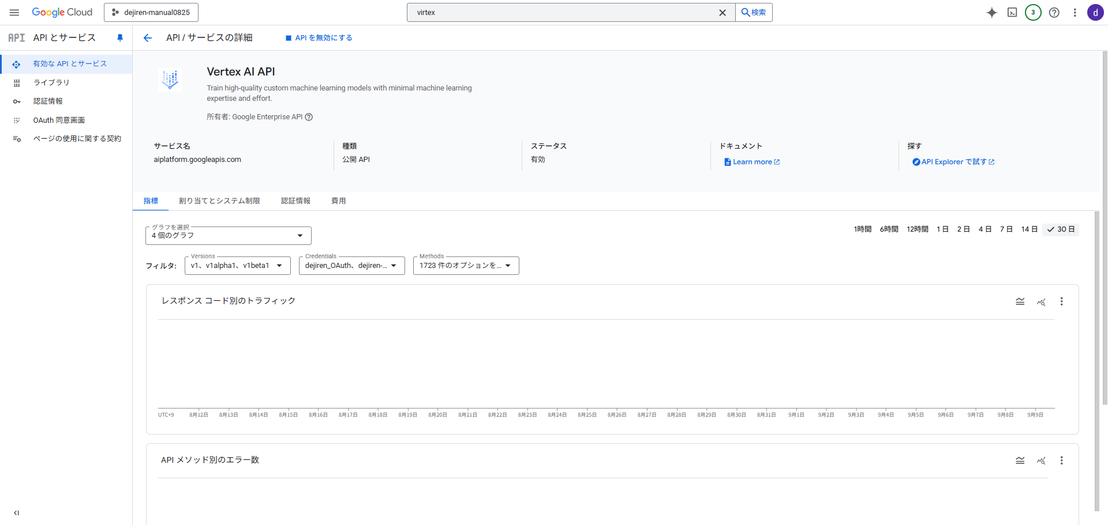Open the main navigation hamburger menu
The image size is (1108, 525).
pos(14,12)
